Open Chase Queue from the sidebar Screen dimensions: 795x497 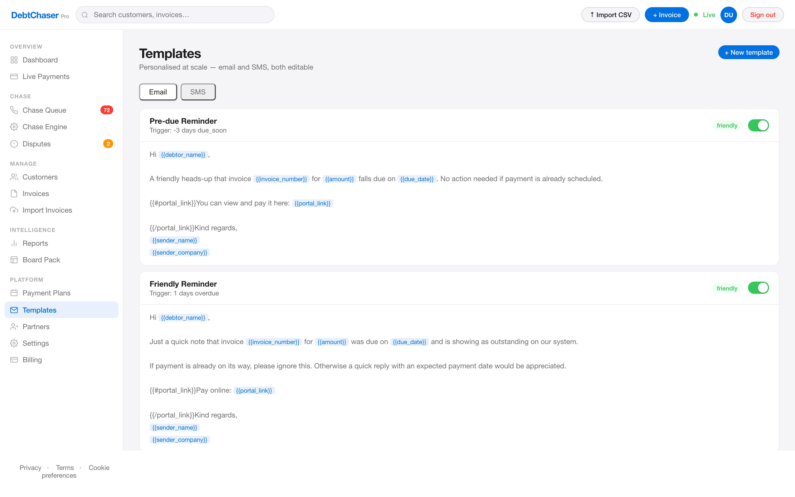click(62, 110)
